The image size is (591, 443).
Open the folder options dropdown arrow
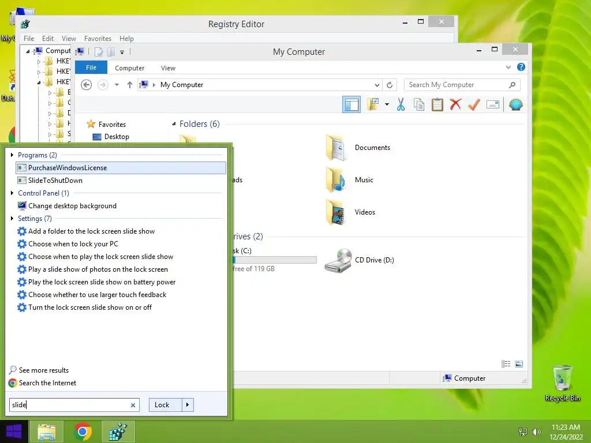pyautogui.click(x=387, y=104)
